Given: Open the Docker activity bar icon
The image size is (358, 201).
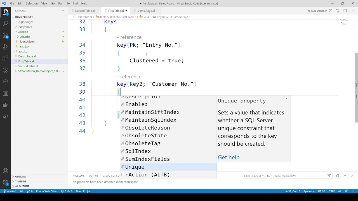Looking at the screenshot, I should pyautogui.click(x=5, y=105).
